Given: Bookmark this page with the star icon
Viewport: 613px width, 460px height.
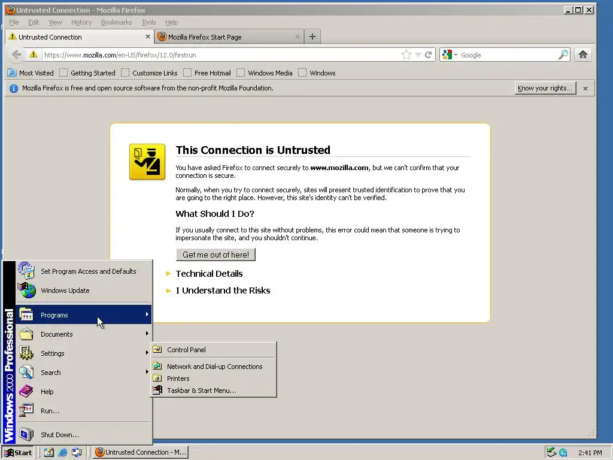Looking at the screenshot, I should point(406,55).
